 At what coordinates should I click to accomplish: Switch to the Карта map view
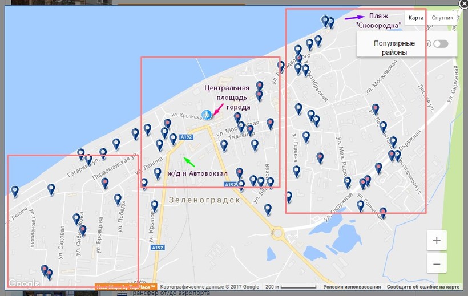point(415,18)
